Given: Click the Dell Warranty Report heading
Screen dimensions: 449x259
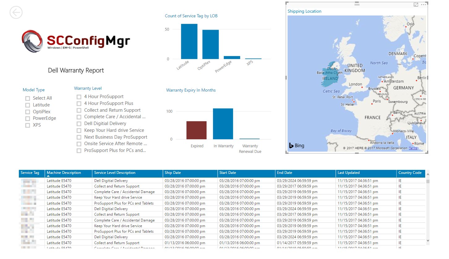Looking at the screenshot, I should pyautogui.click(x=76, y=71).
